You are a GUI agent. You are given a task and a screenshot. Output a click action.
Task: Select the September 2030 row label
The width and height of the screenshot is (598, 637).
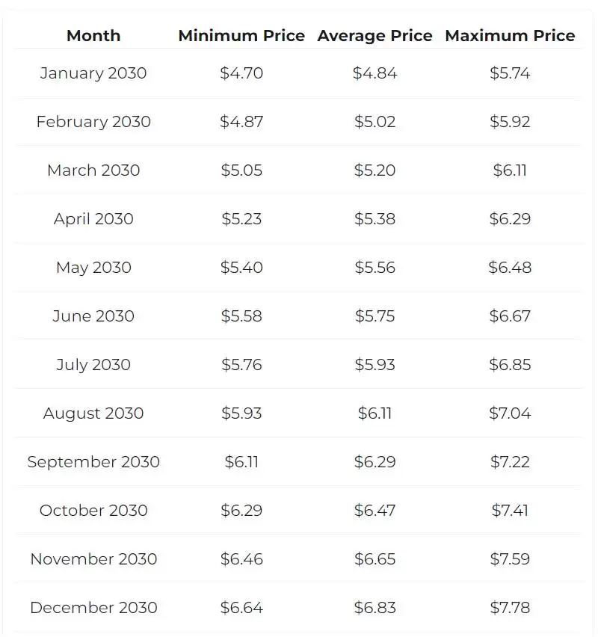pyautogui.click(x=93, y=462)
